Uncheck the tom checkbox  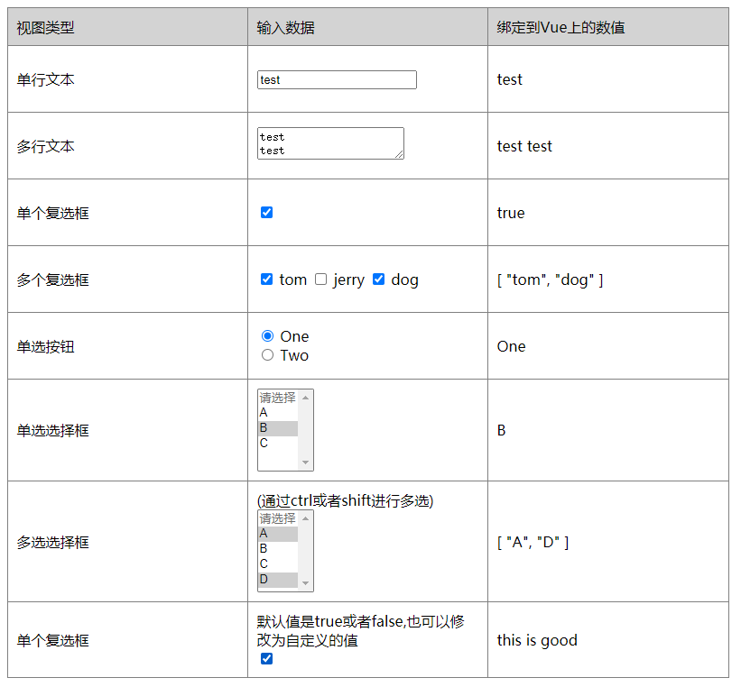click(x=266, y=279)
